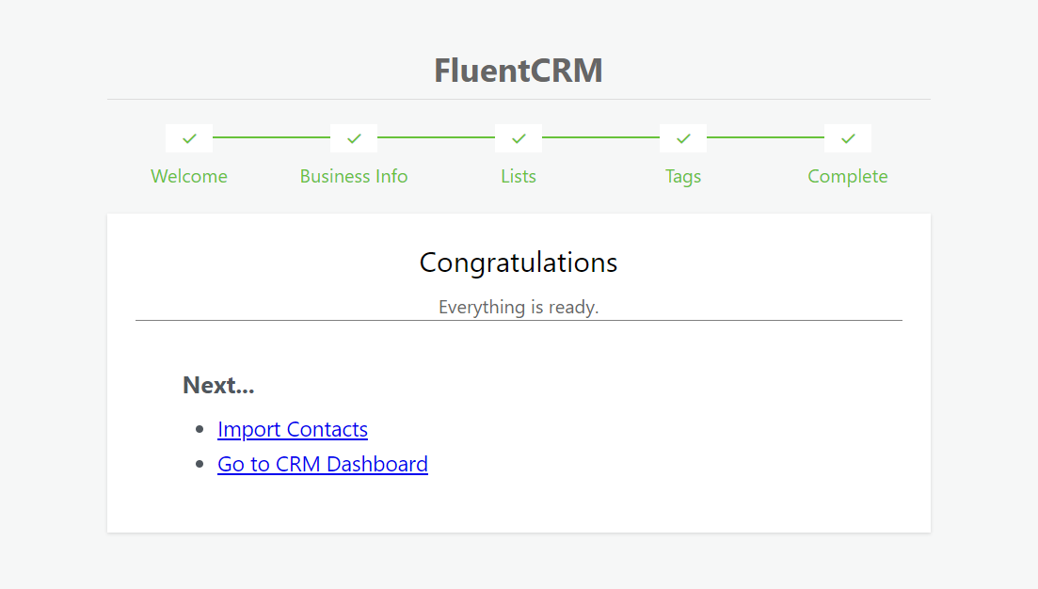Click the progress line between Tags and Complete
1038x589 pixels.
(x=765, y=137)
